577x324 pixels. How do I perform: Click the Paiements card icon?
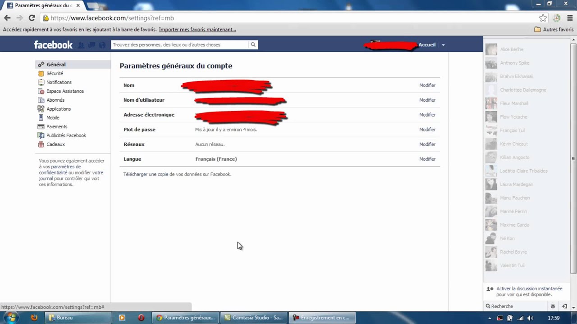click(x=41, y=126)
